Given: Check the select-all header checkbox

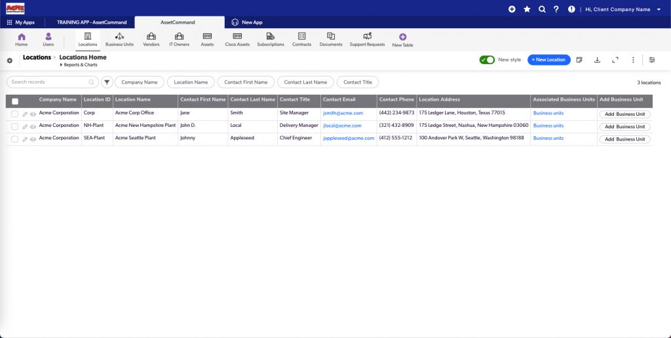Looking at the screenshot, I should (x=15, y=101).
